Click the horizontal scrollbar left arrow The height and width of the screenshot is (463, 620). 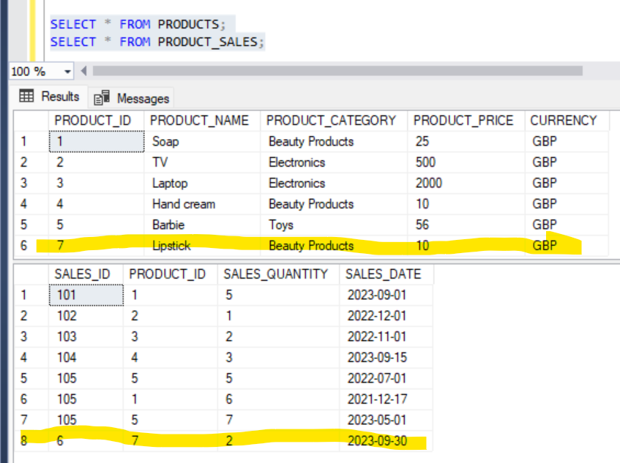coord(83,71)
